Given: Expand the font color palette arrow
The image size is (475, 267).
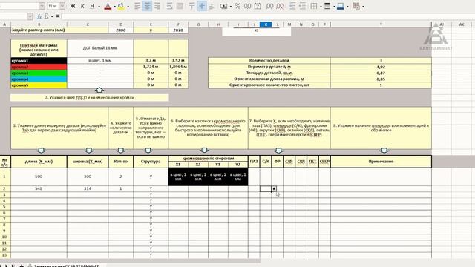Looking at the screenshot, I should [x=114, y=7].
